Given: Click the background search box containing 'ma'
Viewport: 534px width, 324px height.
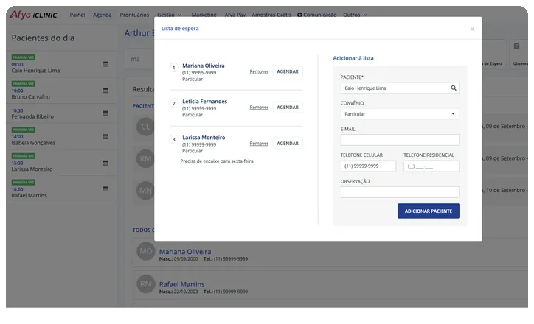Looking at the screenshot, I should pyautogui.click(x=139, y=59).
